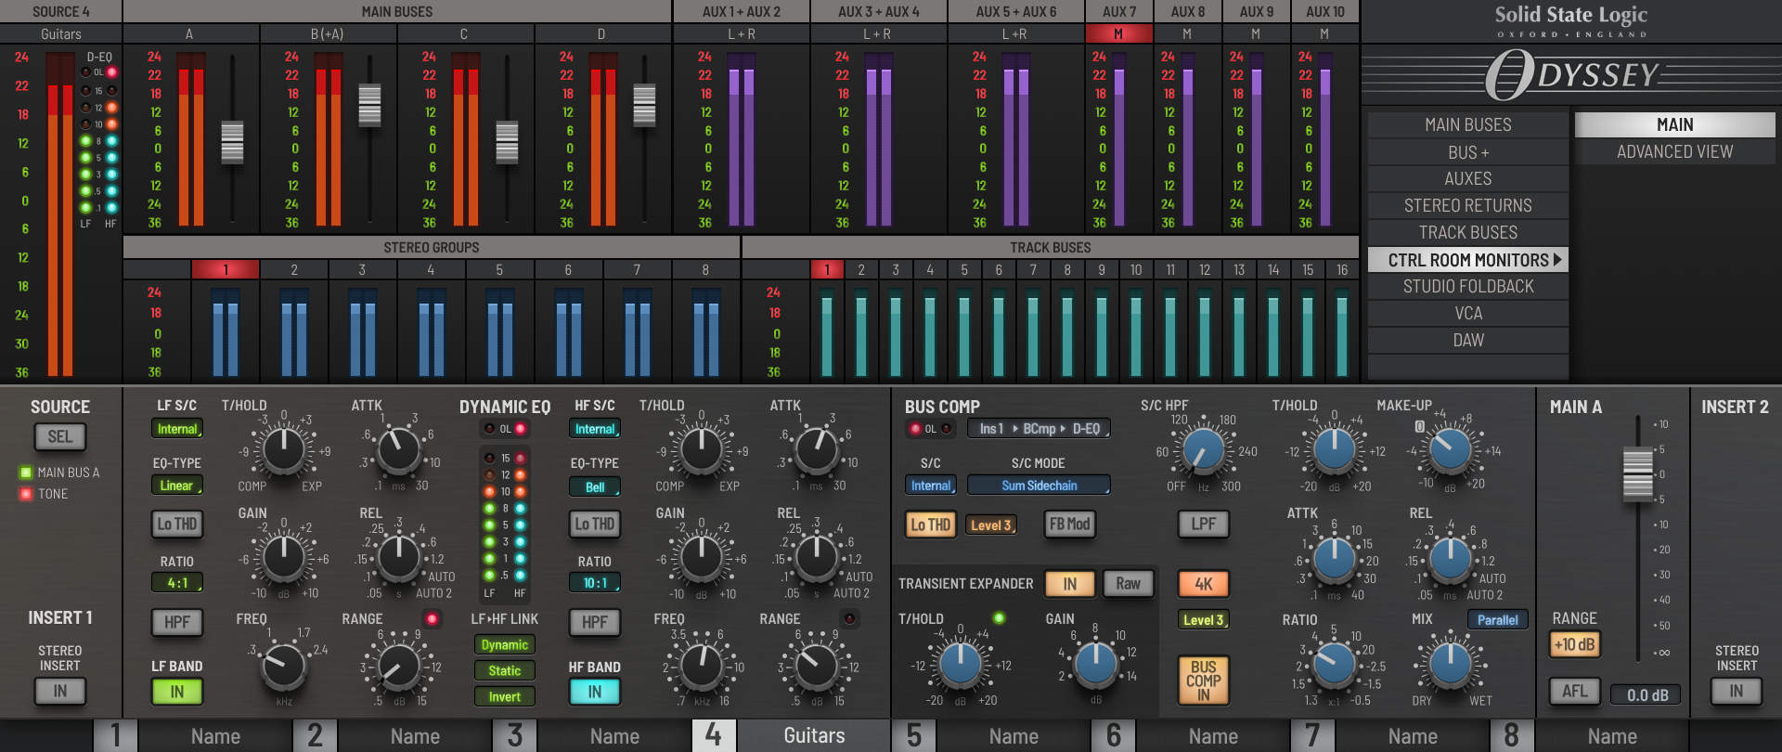Viewport: 1782px width, 752px height.
Task: Click the AFL button for Main A
Action: click(x=1575, y=691)
